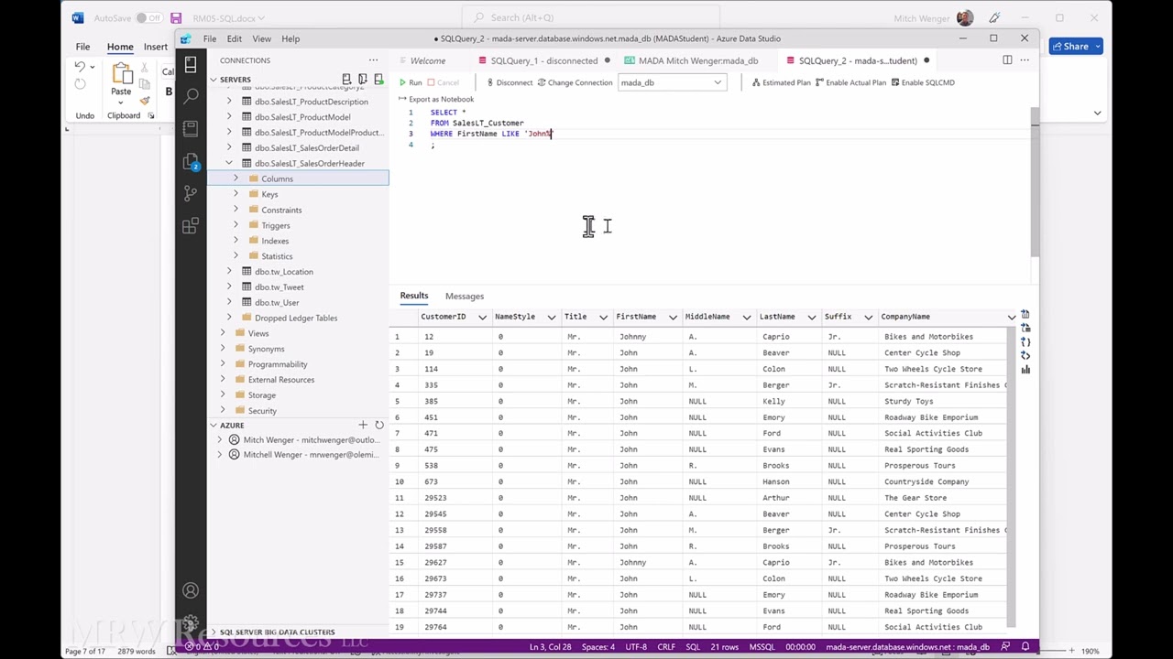
Task: Open the mada_db database dropdown
Action: click(x=671, y=82)
